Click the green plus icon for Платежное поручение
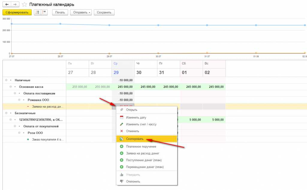 122,146
